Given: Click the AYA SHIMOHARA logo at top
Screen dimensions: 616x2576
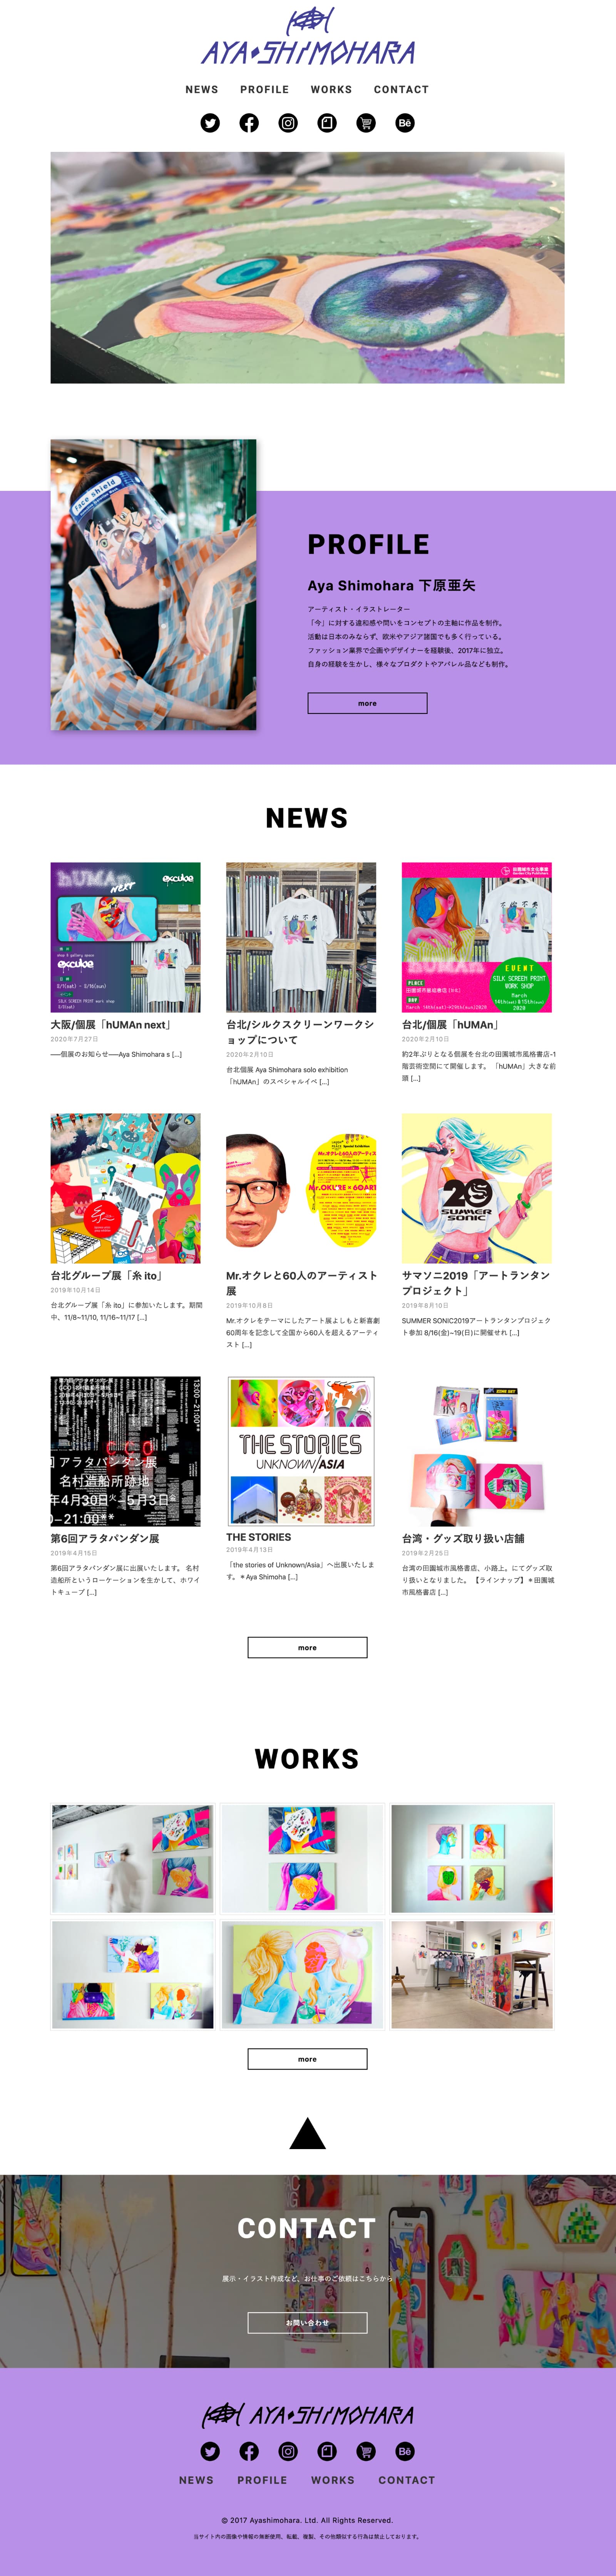Looking at the screenshot, I should 308,37.
